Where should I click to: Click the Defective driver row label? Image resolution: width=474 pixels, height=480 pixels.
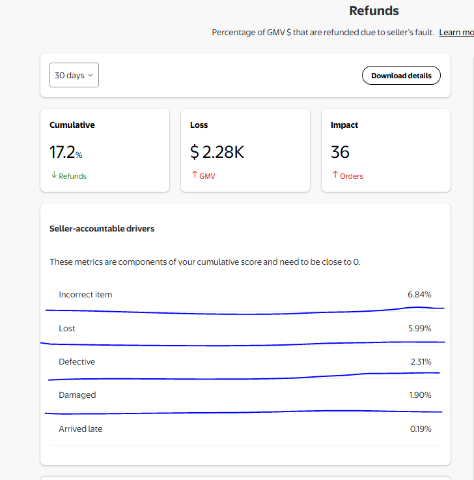(77, 362)
